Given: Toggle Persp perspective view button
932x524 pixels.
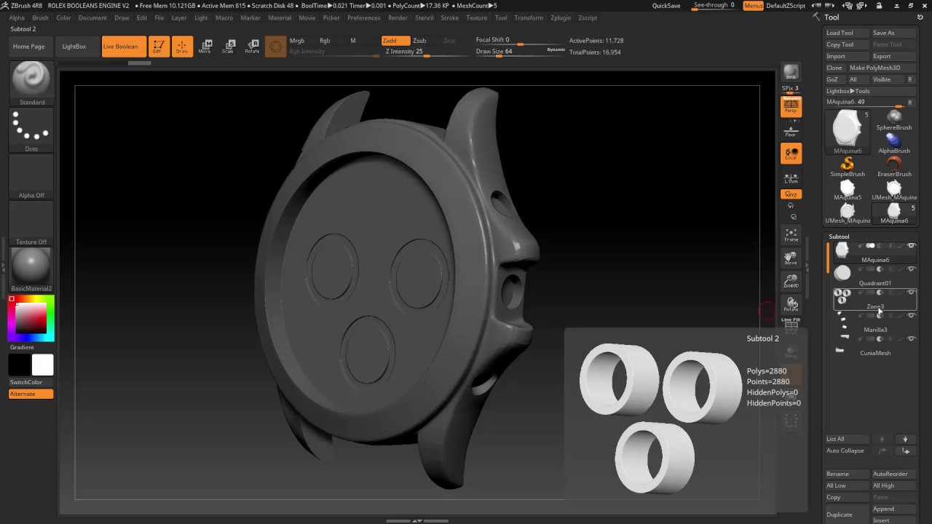Looking at the screenshot, I should tap(791, 107).
